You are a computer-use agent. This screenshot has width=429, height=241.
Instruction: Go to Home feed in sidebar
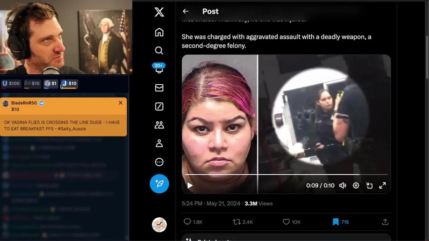tap(159, 32)
